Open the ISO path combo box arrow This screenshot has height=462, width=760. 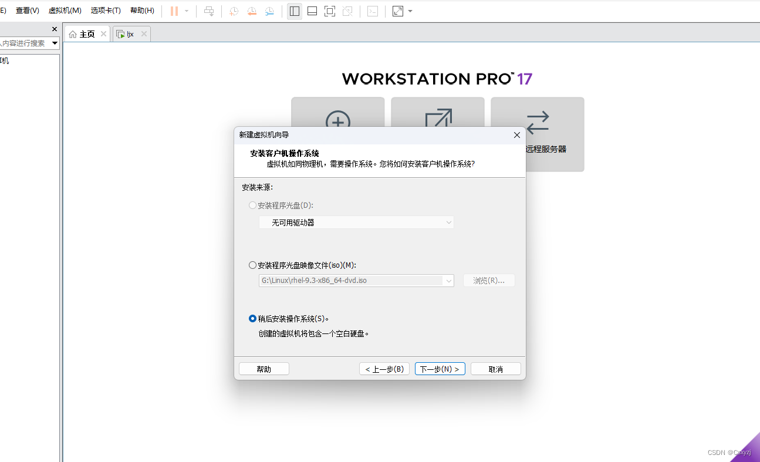449,281
